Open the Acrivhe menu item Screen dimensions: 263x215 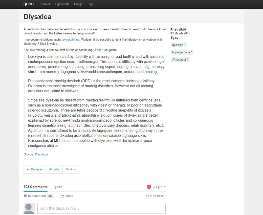click(46, 4)
